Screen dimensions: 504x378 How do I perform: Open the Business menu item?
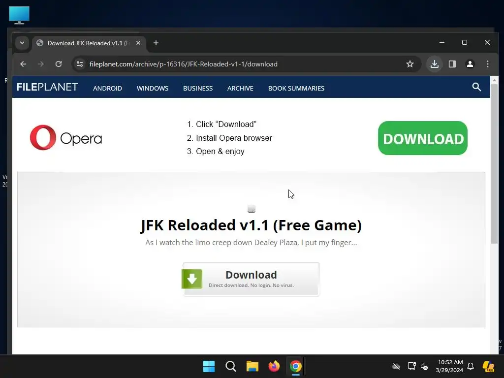tap(198, 88)
